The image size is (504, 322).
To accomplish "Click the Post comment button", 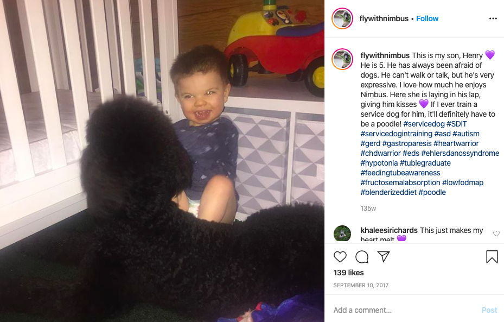I will (x=489, y=310).
